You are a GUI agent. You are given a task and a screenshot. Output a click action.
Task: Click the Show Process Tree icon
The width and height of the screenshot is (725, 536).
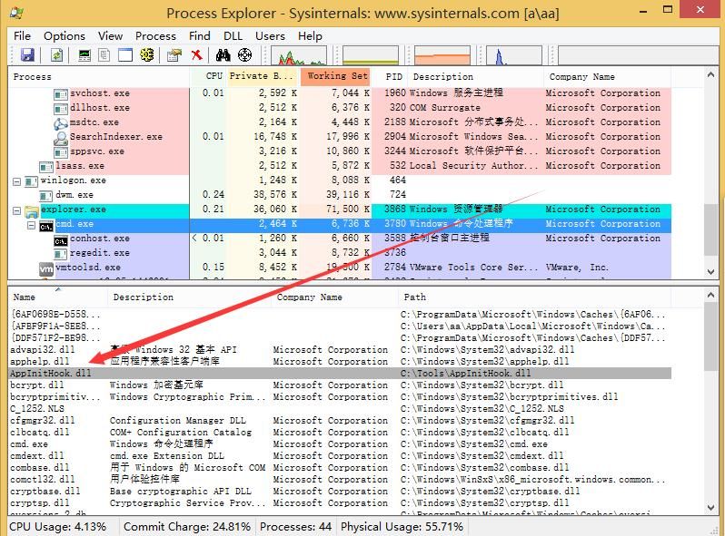(x=104, y=55)
